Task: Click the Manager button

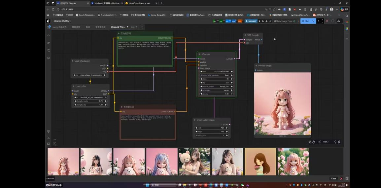Action: point(251,21)
